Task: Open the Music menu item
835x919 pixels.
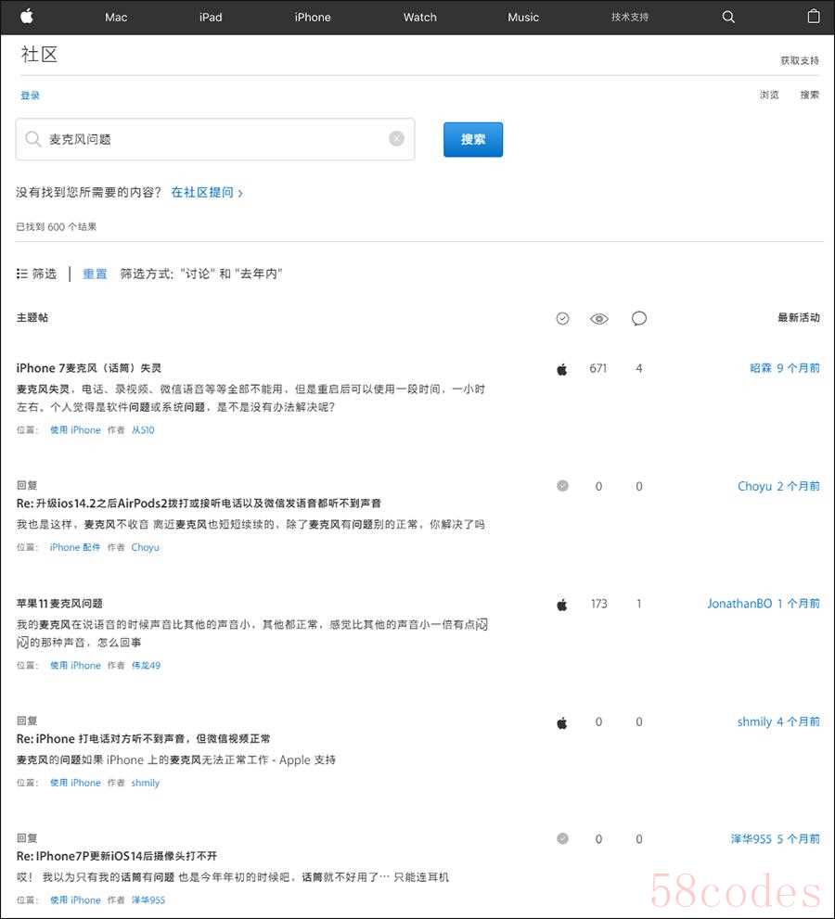Action: tap(523, 17)
